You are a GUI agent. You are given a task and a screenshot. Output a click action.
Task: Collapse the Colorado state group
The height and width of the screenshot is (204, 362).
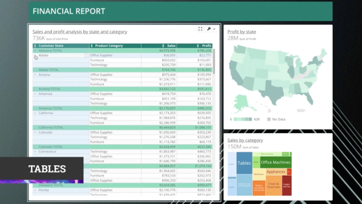coord(35,132)
